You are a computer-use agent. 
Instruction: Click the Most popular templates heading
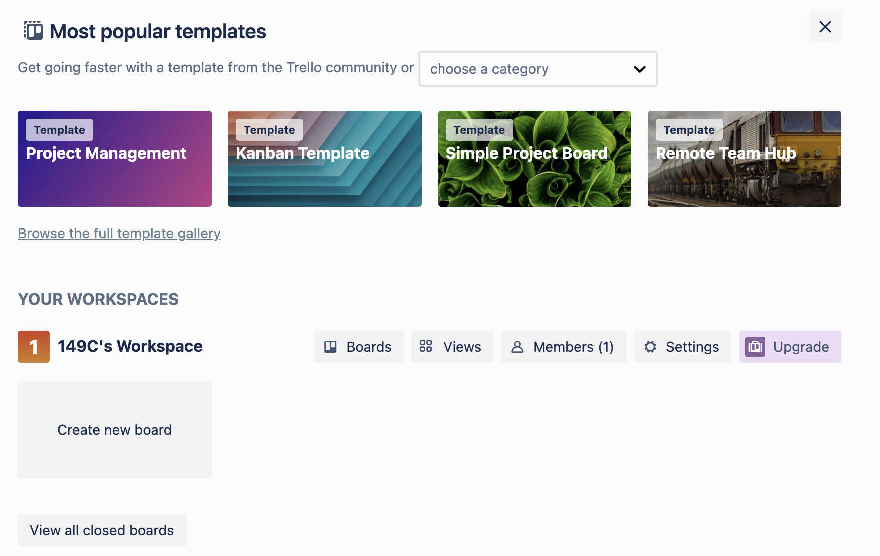(158, 31)
